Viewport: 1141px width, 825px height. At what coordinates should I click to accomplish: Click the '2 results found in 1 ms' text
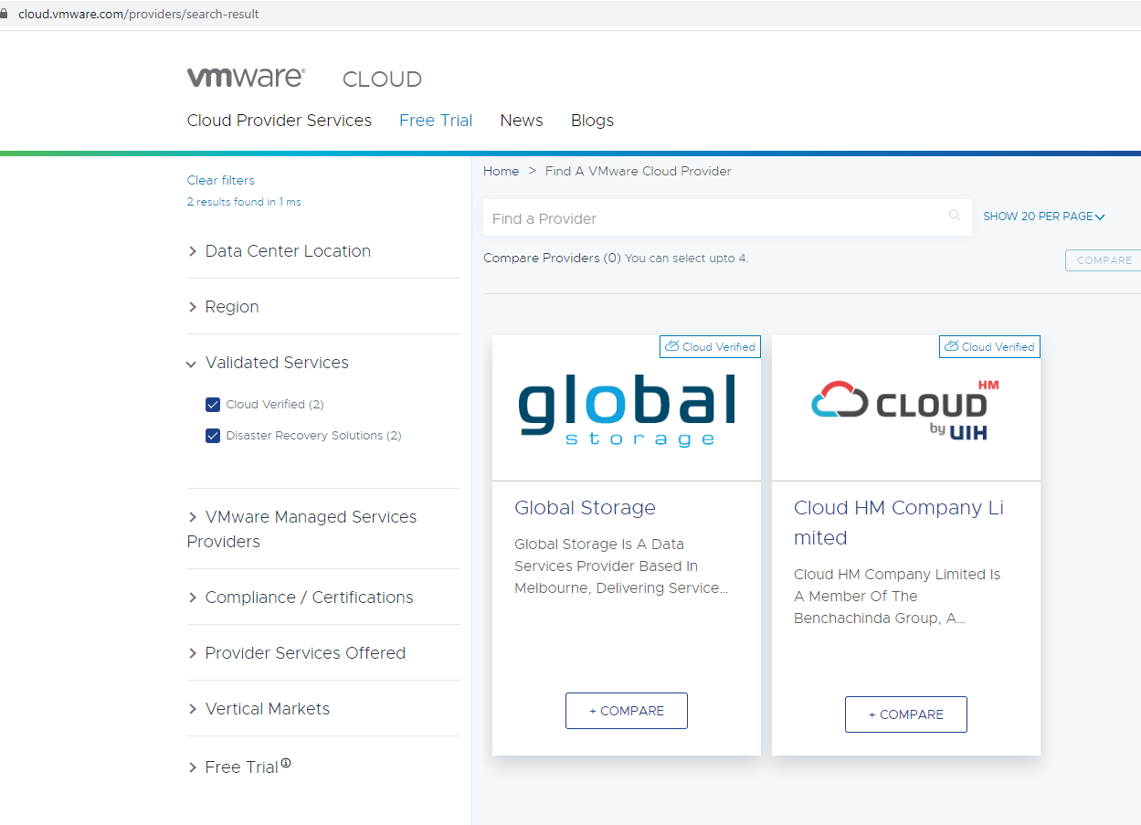coord(244,202)
